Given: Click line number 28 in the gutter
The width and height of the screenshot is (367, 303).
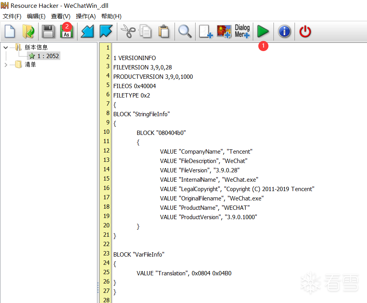Looking at the screenshot, I should point(106,300).
